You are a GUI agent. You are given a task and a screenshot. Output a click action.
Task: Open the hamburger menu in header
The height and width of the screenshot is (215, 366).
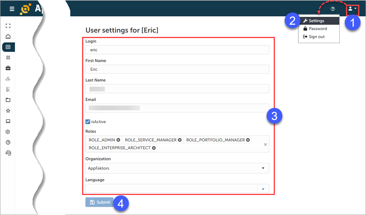click(x=12, y=9)
